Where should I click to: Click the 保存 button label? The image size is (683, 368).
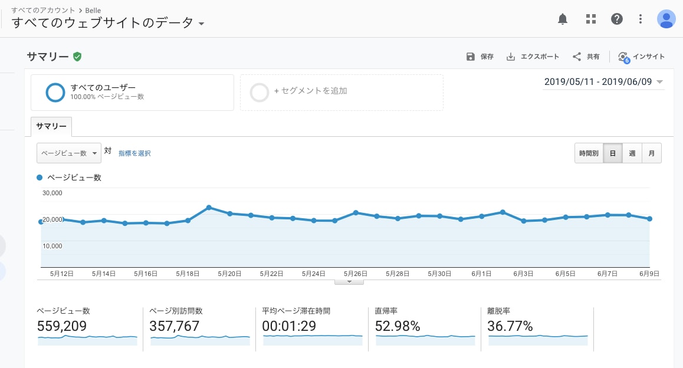coord(487,57)
